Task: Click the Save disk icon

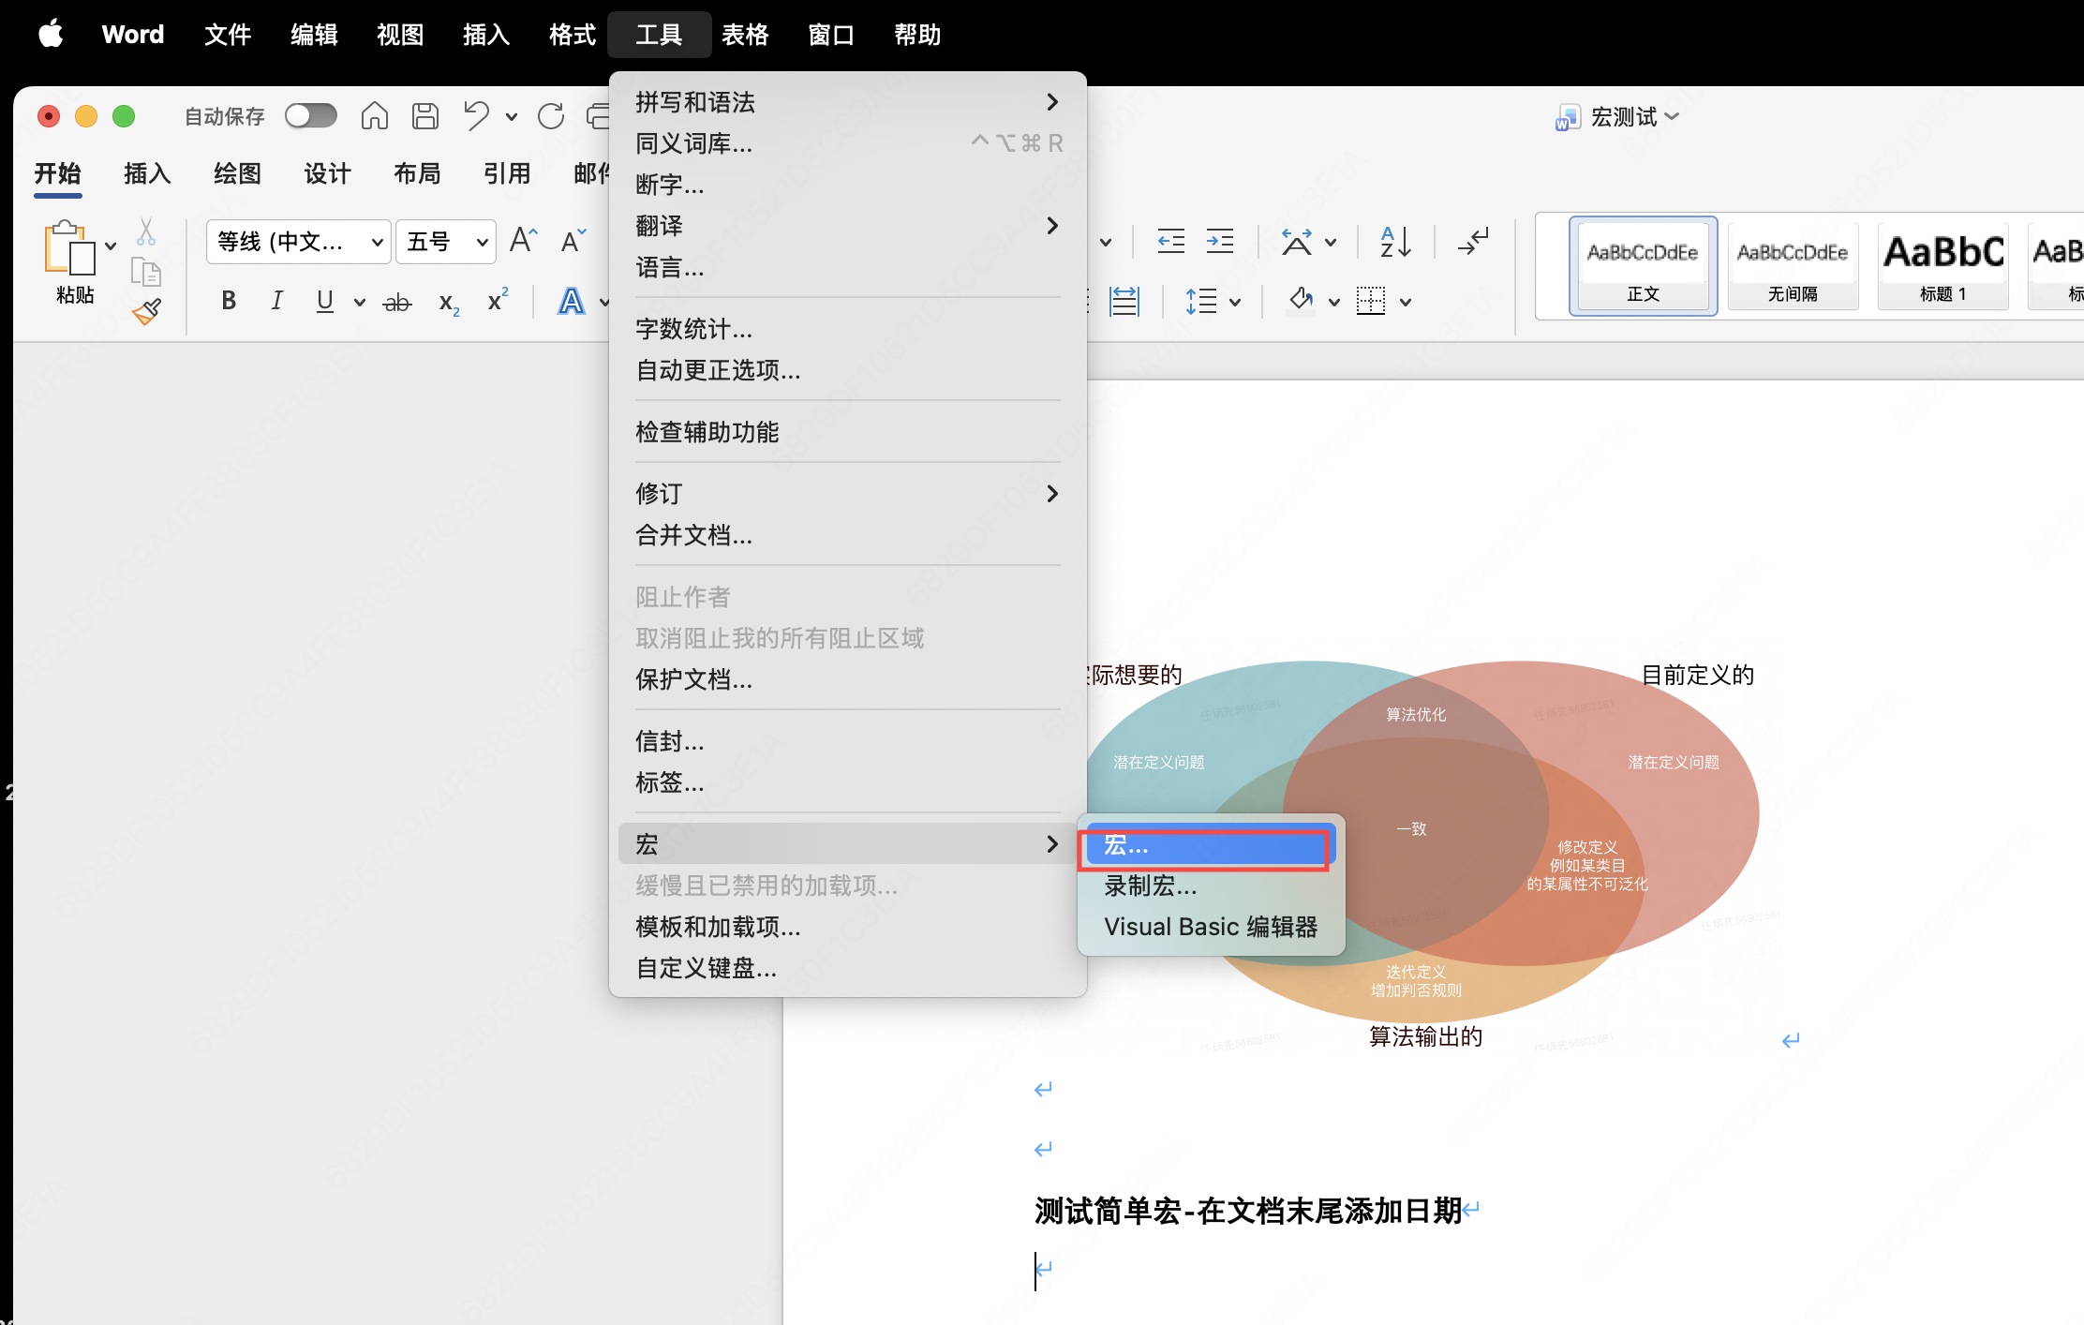Action: click(x=425, y=116)
